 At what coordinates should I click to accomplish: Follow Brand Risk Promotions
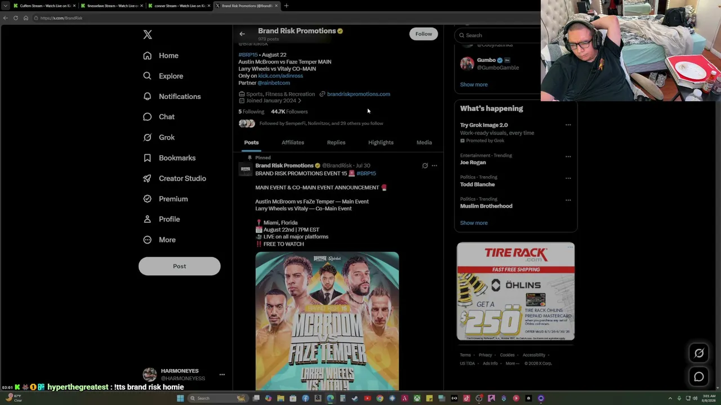click(424, 34)
